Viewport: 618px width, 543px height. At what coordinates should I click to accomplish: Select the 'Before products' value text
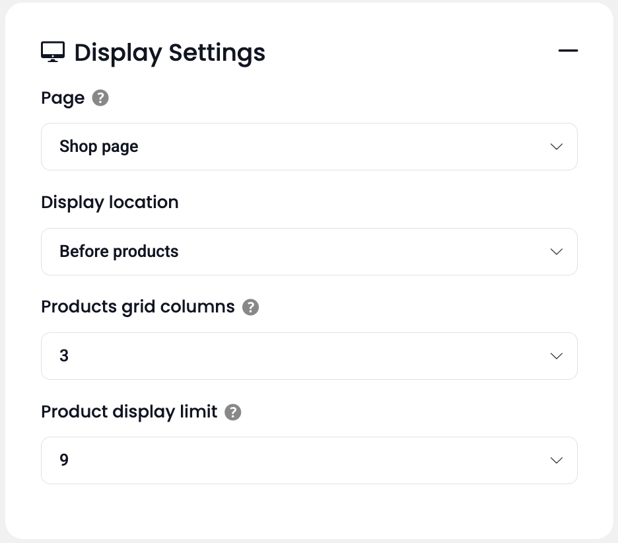coord(119,252)
